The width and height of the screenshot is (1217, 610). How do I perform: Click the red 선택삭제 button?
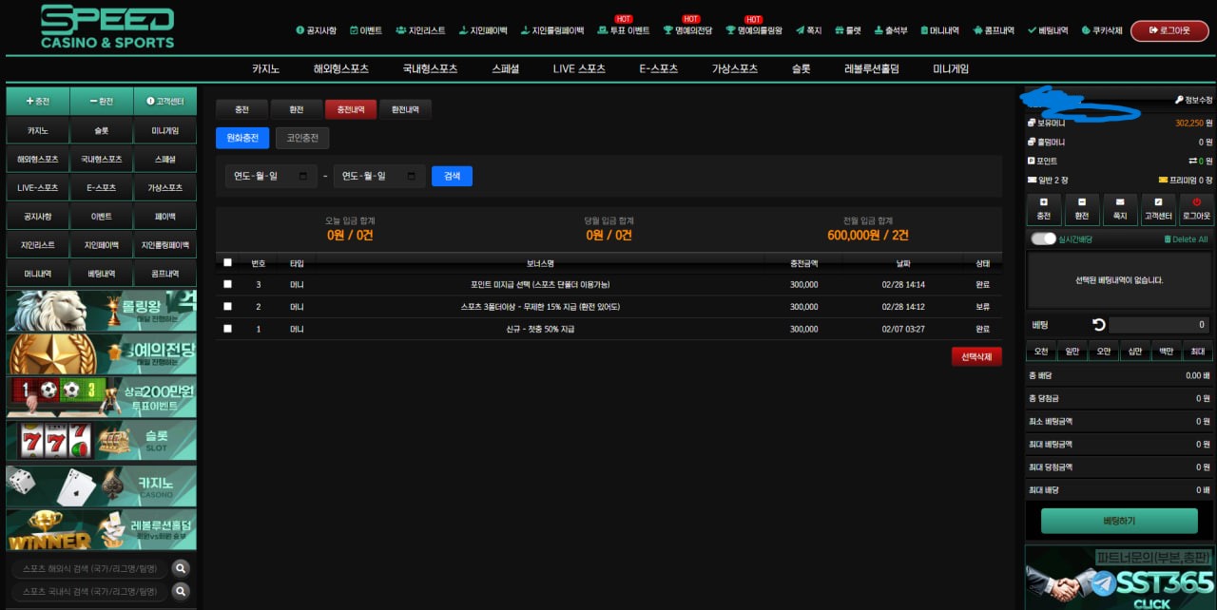tap(976, 356)
